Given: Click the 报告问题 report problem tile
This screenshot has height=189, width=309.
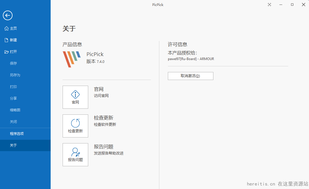Looking at the screenshot, I should point(75,155).
